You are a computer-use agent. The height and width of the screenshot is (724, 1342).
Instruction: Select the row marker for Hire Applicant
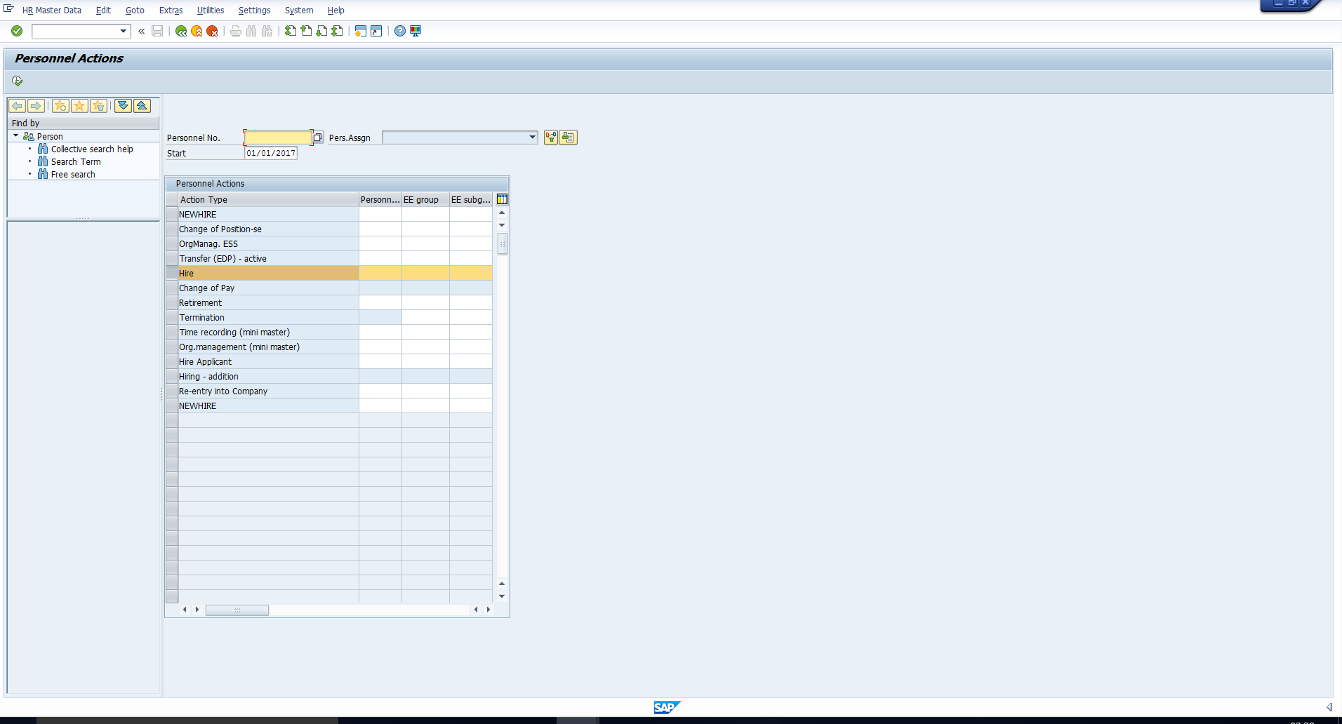tap(172, 362)
